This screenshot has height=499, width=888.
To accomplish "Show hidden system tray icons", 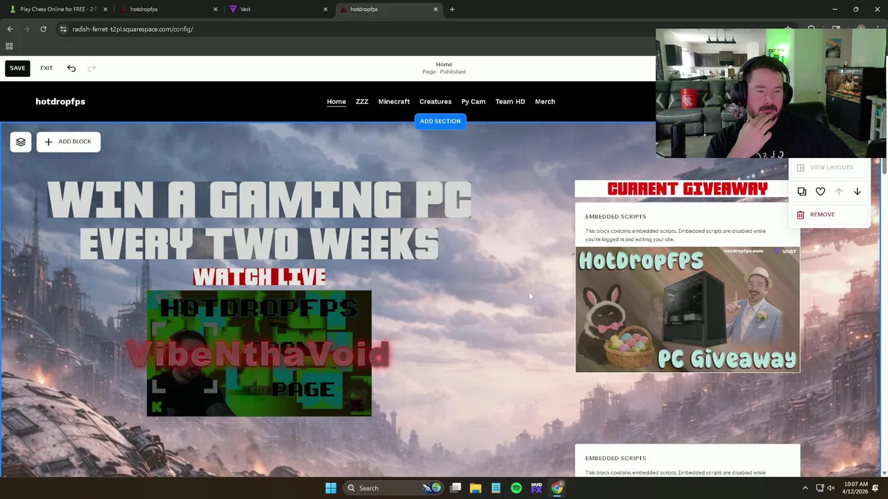I will (805, 488).
